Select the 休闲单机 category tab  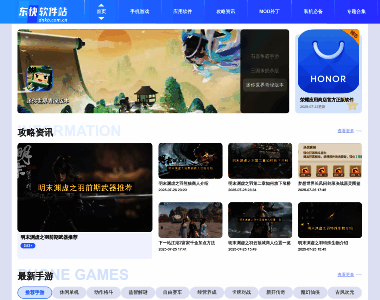click(69, 292)
